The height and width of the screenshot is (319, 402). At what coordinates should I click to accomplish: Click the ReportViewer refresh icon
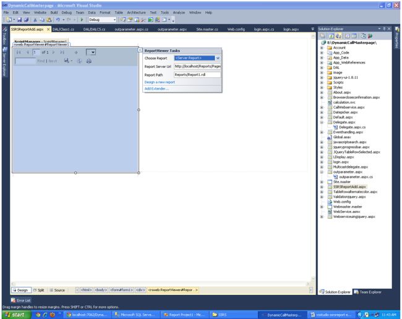[80, 61]
